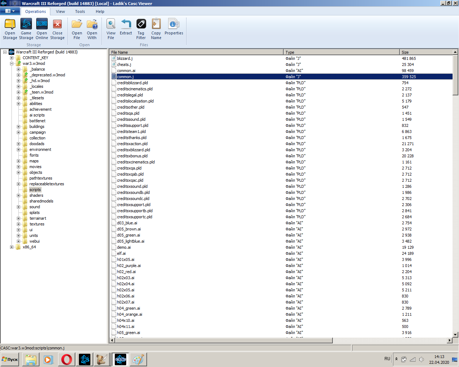Open the quick access toolbar dropdown
The width and height of the screenshot is (459, 367).
15,4
